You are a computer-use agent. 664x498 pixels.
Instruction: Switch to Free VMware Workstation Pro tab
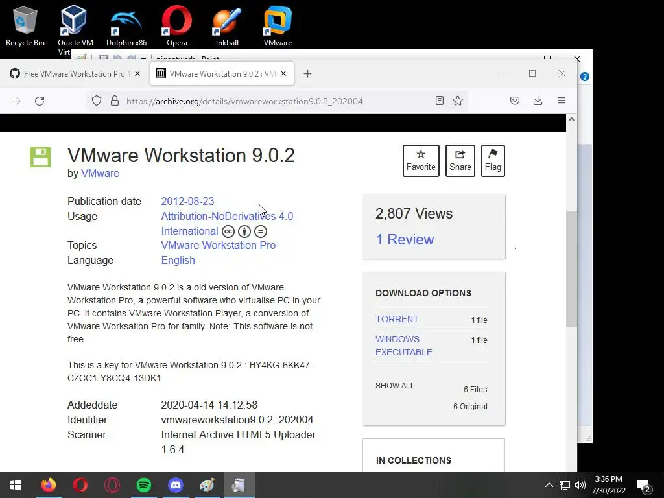pyautogui.click(x=75, y=74)
